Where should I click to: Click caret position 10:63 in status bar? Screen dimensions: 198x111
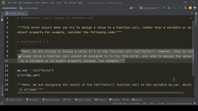pyautogui.click(x=126, y=104)
